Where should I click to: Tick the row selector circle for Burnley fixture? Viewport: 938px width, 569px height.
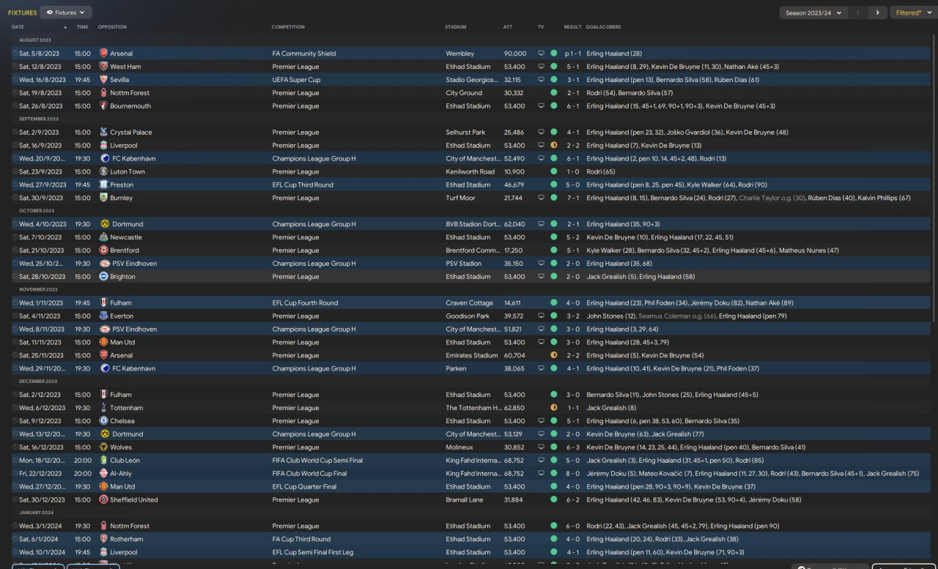coord(15,198)
